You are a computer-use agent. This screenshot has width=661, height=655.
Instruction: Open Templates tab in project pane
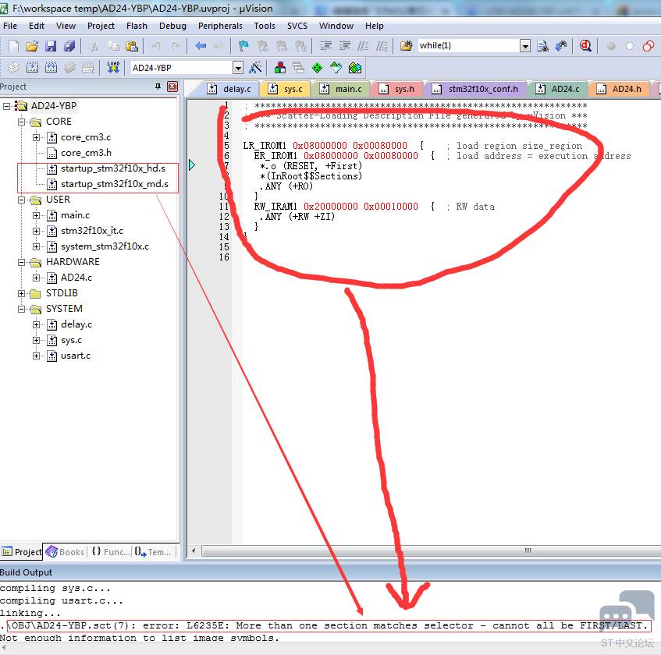point(153,552)
